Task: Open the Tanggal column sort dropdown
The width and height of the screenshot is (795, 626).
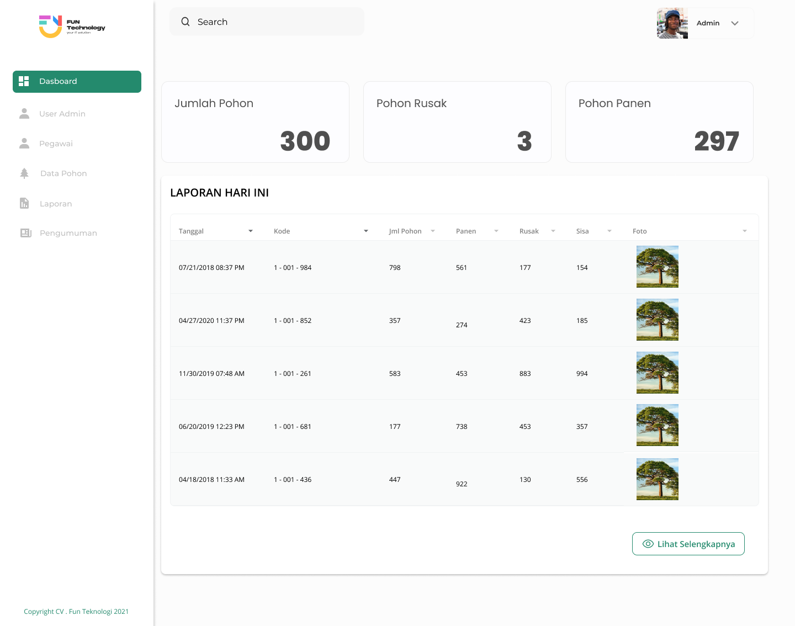Action: coord(251,231)
